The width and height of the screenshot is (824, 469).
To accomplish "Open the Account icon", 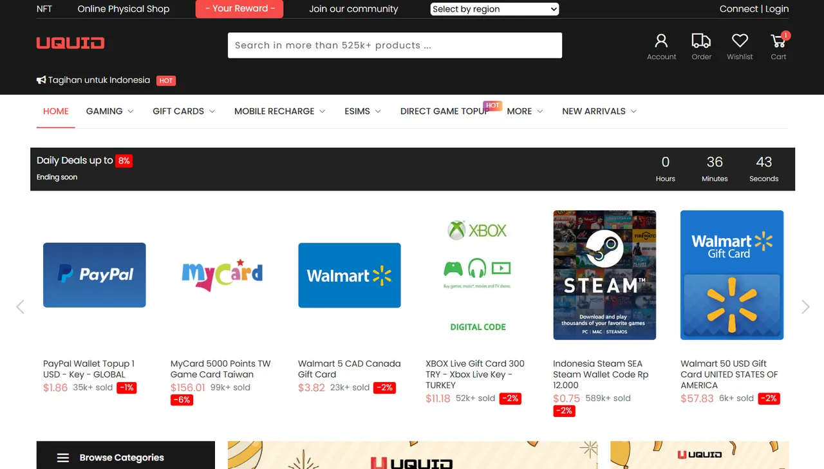I will pos(661,41).
